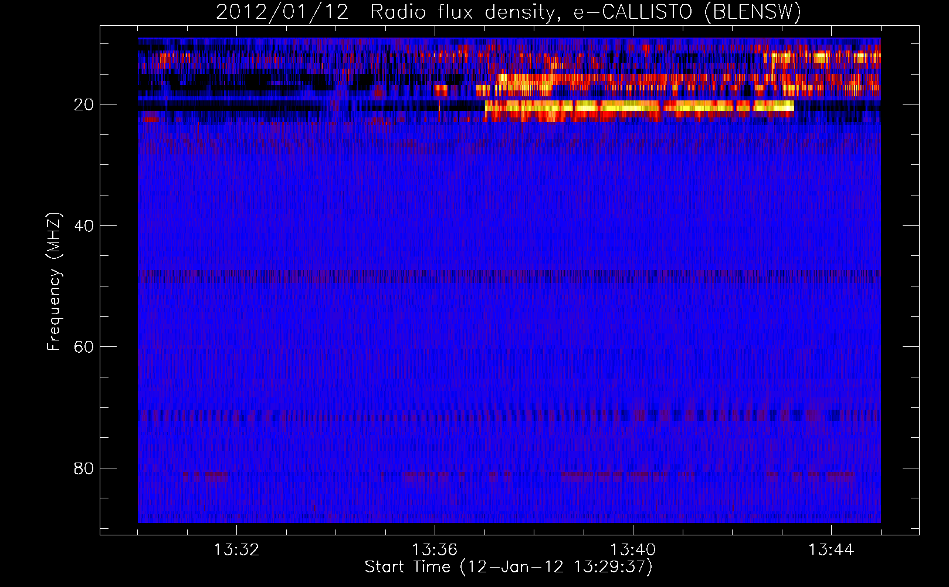Click the 80 MHz frequency tick label
949x587 pixels.
pyautogui.click(x=84, y=468)
